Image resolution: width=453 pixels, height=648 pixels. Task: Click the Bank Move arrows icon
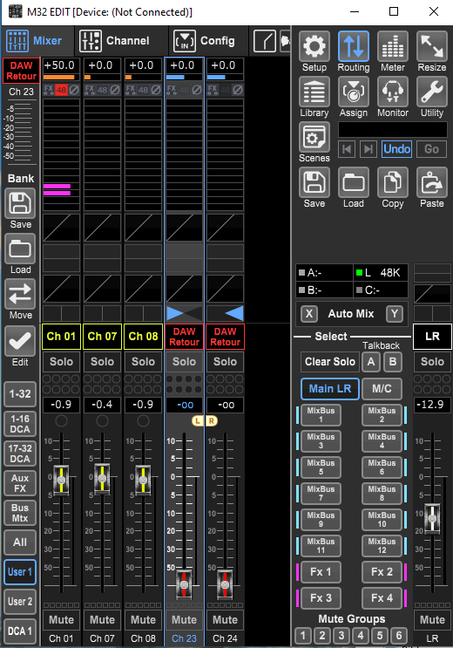pos(20,294)
